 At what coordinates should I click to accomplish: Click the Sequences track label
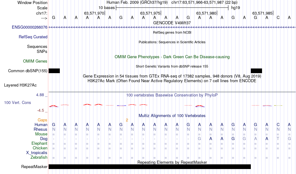pyautogui.click(x=37, y=47)
